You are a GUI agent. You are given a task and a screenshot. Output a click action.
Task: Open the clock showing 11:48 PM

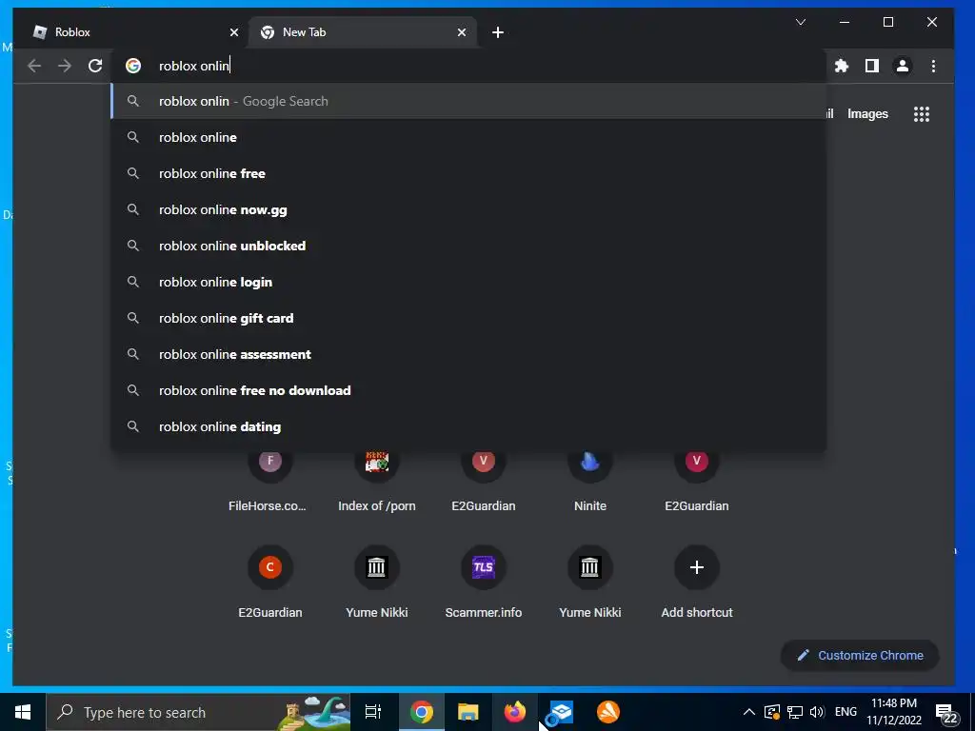click(x=893, y=712)
